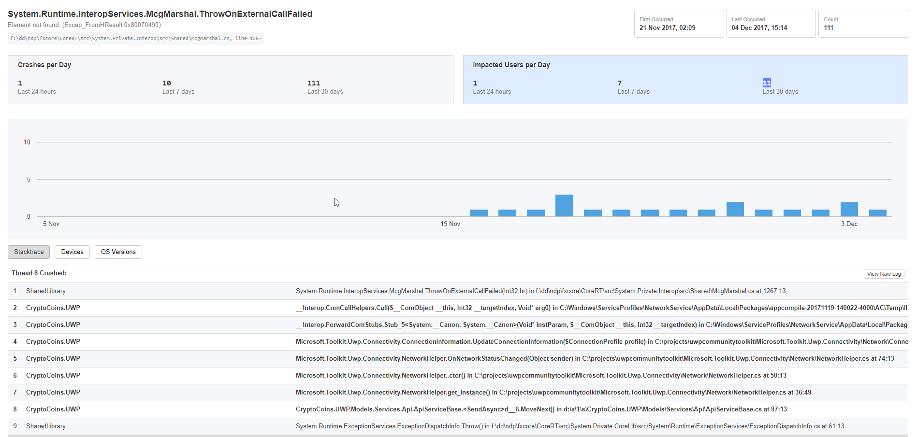
Task: Select the Stacktrace tab
Action: (29, 252)
